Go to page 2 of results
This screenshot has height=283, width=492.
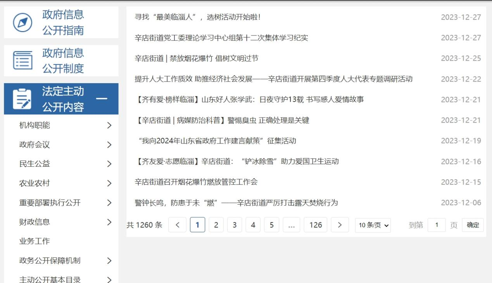tap(216, 225)
